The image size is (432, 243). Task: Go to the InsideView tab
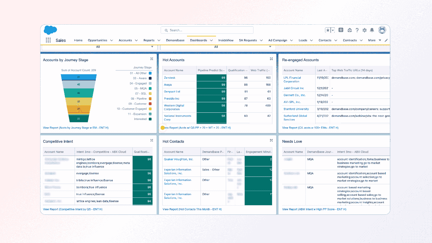[x=226, y=40]
